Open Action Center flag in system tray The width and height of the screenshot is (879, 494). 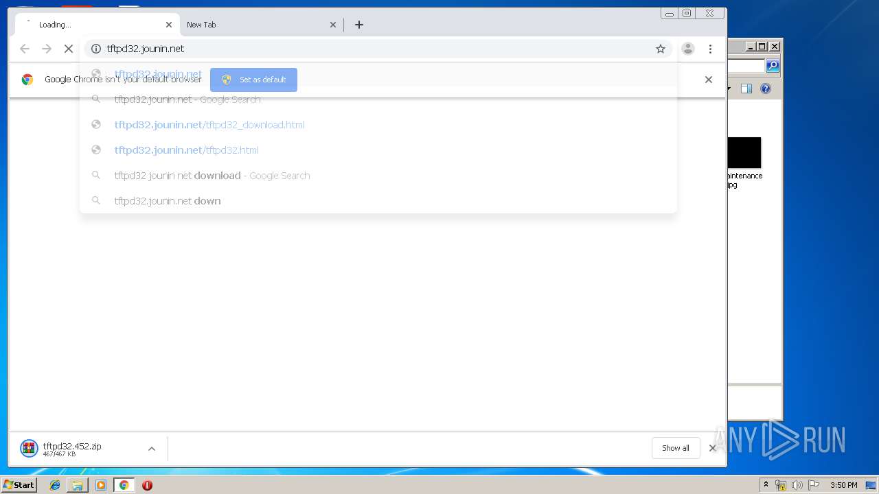[x=814, y=485]
